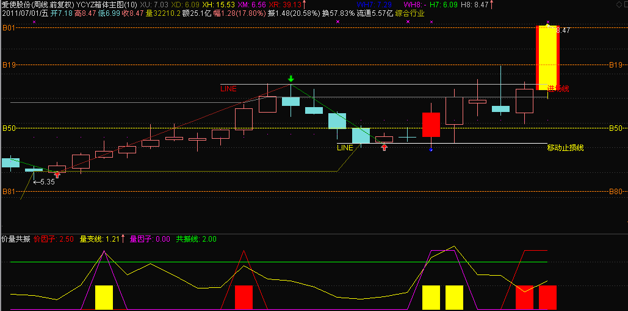The height and width of the screenshot is (311, 628).
Task: Click the red up arrow below the yellow LINE label
Action: (384, 147)
